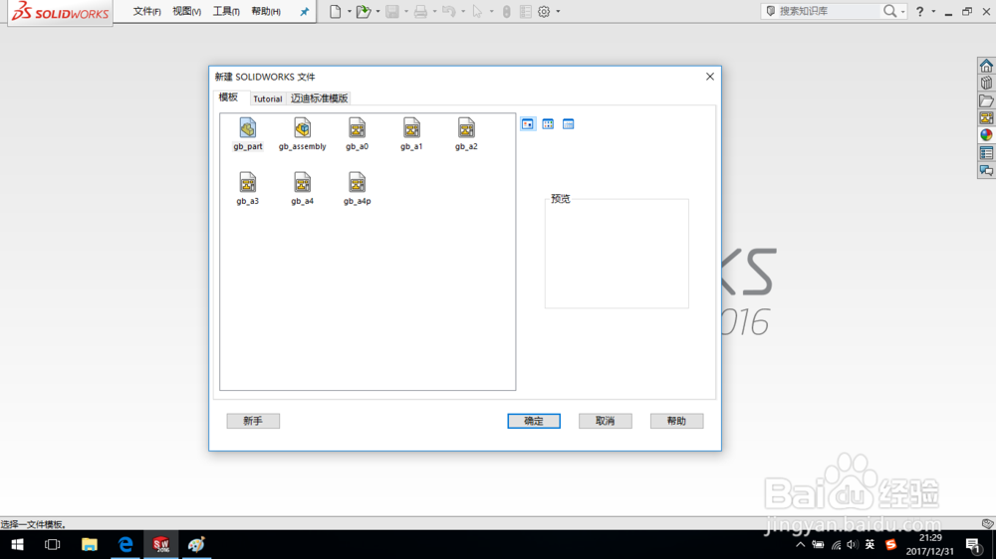Close the 新建 SOLIDWORKS 文件 dialog
Image resolution: width=996 pixels, height=559 pixels.
[710, 77]
